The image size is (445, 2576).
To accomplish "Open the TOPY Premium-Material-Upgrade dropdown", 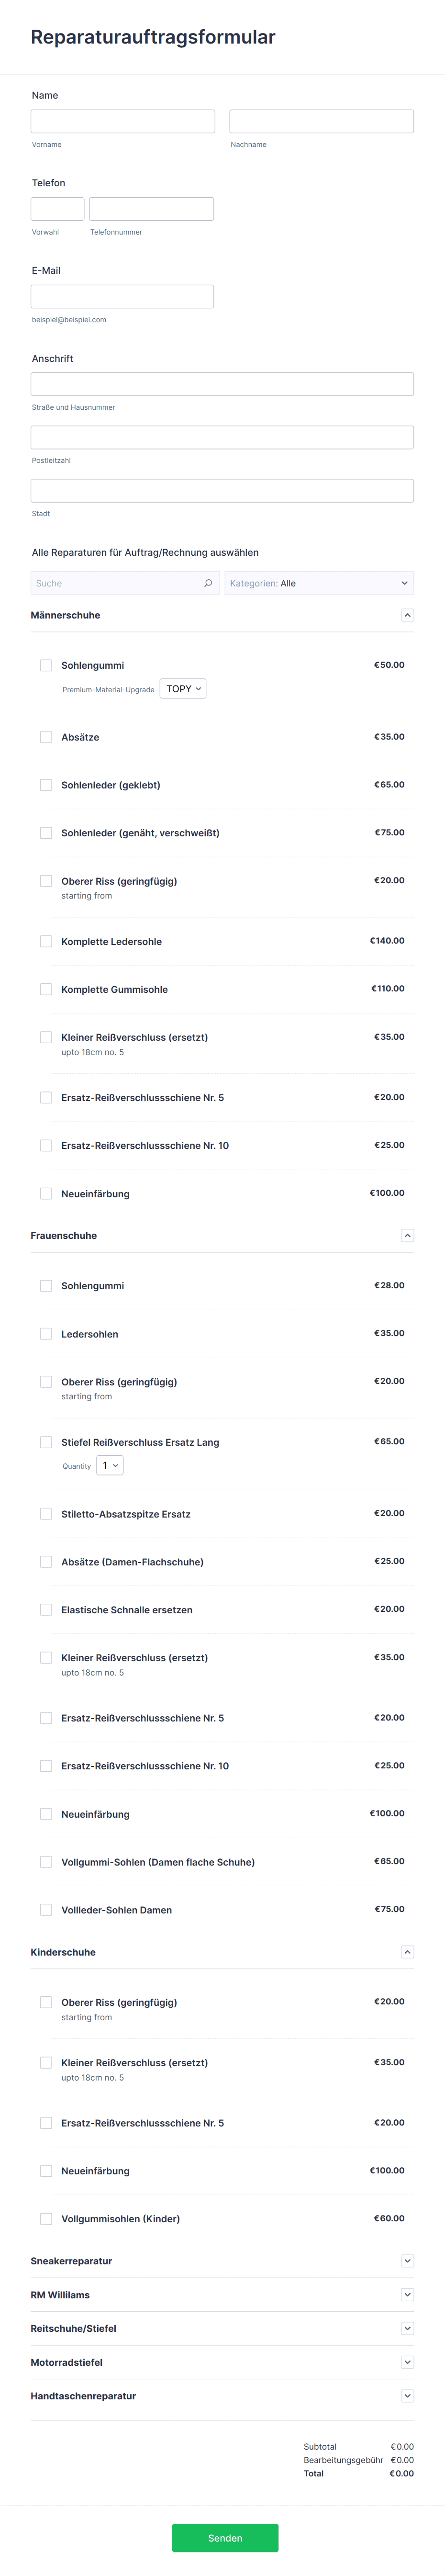I will pos(183,688).
